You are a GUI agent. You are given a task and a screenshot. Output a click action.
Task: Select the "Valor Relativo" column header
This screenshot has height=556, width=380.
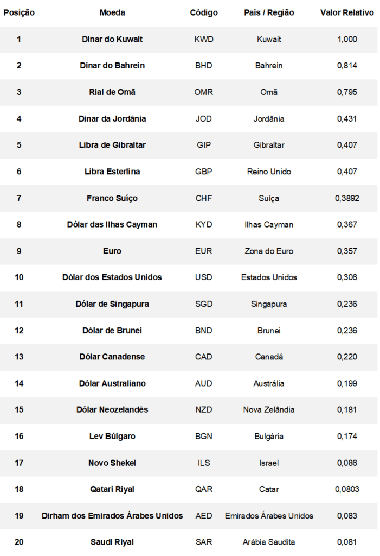(x=347, y=12)
